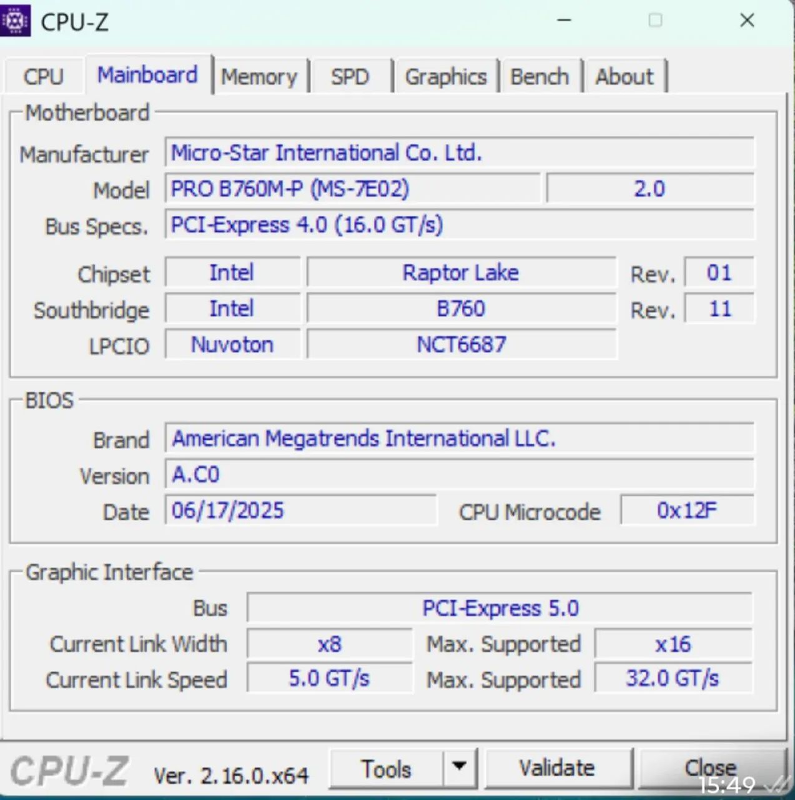This screenshot has height=800, width=795.
Task: Expand the Tools dropdown arrow
Action: click(x=460, y=769)
